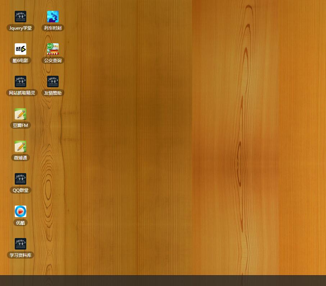
Task: Click the QQ群堂 icon
Action: coord(21,179)
